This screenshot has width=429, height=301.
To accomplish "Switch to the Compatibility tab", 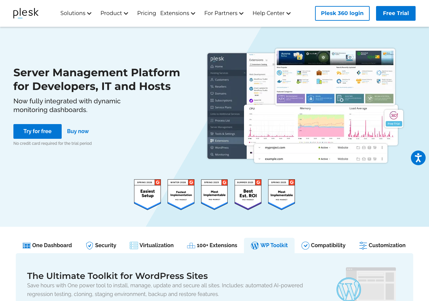I will [323, 245].
